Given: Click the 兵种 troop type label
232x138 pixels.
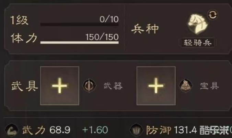Looking at the screenshot, I should [145, 29].
